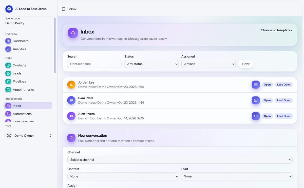Click the Filter button
Viewport: 304px width, 188px height.
click(246, 64)
